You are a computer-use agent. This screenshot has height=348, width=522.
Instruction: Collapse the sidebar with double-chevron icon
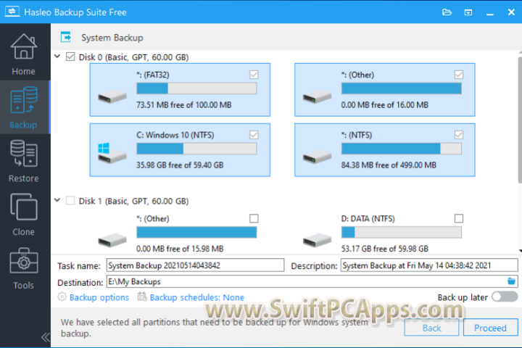pos(46,337)
